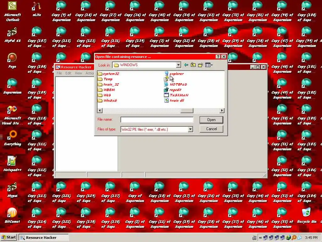Click the file list scrollbar left arrow
This screenshot has width=322, height=242.
100,111
